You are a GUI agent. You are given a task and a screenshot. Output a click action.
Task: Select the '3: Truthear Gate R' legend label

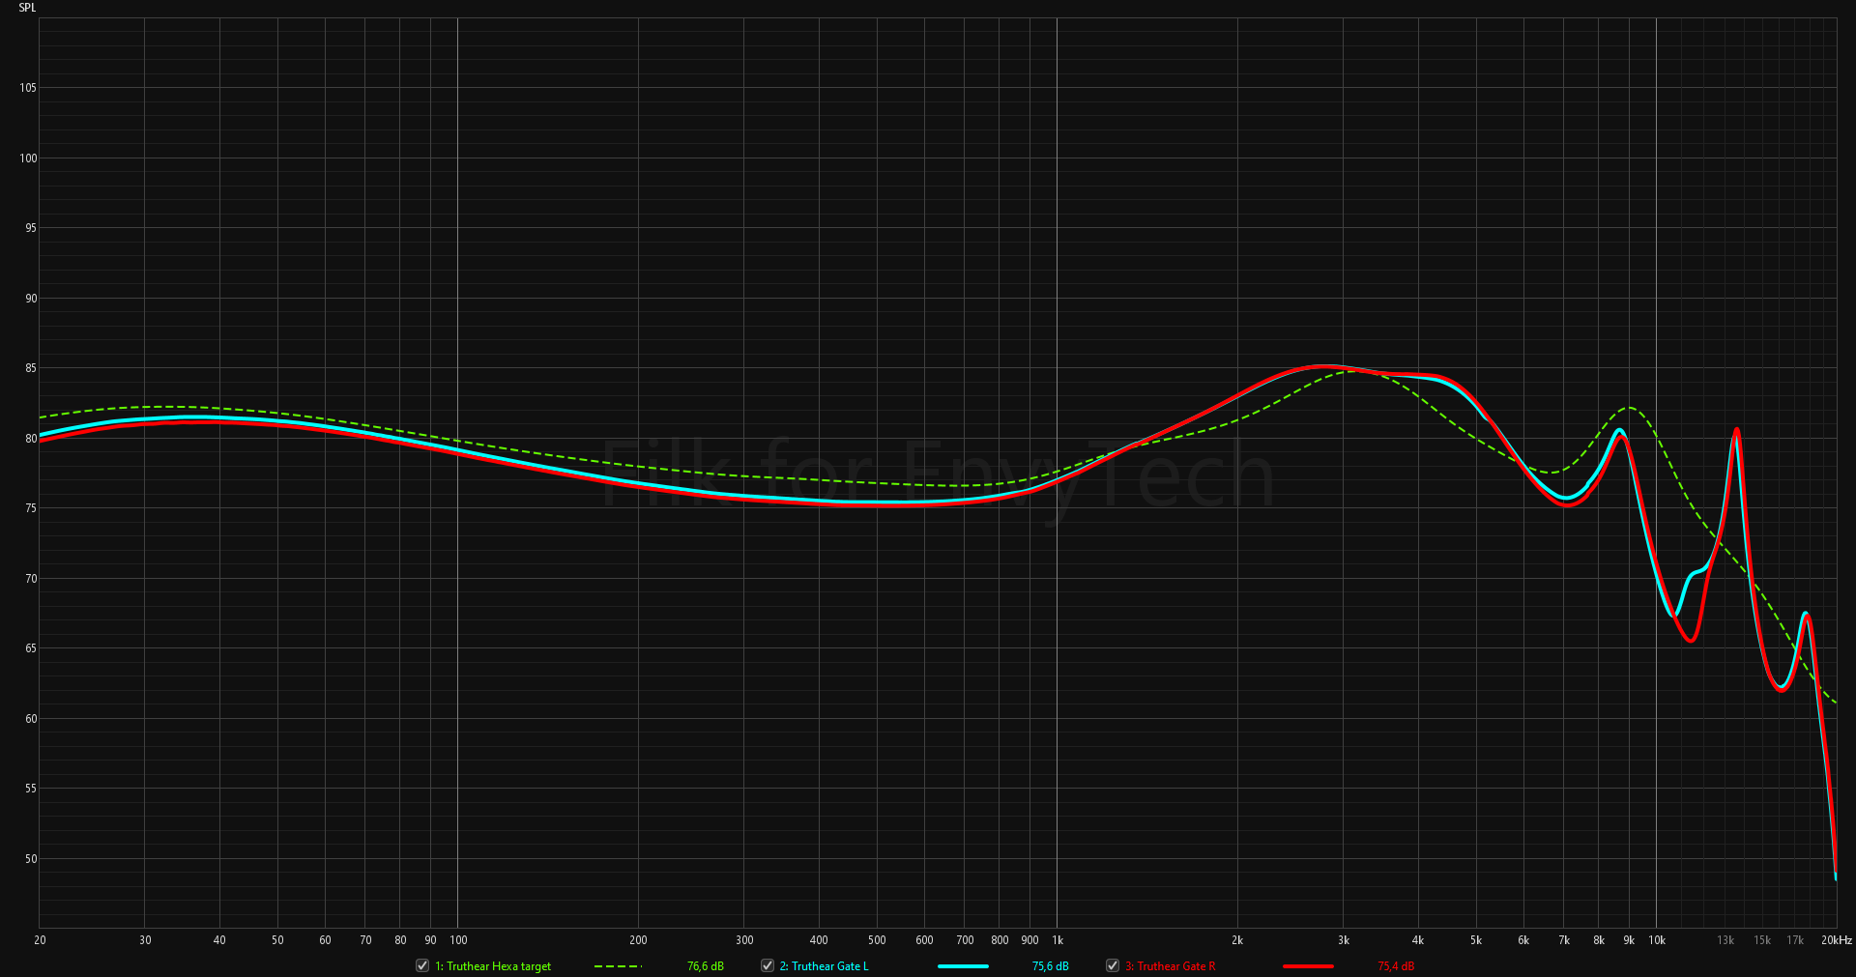(1171, 966)
